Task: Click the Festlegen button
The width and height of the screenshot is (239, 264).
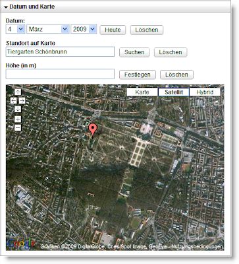Action: click(138, 75)
